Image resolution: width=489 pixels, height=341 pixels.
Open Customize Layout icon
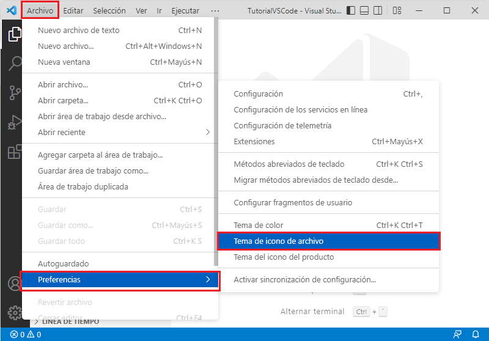pos(397,10)
